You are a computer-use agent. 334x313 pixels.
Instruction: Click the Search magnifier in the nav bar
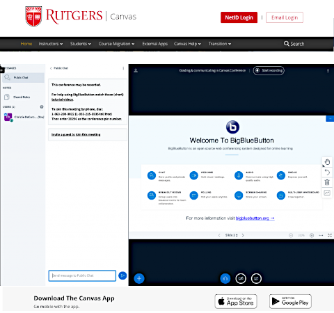click(287, 44)
